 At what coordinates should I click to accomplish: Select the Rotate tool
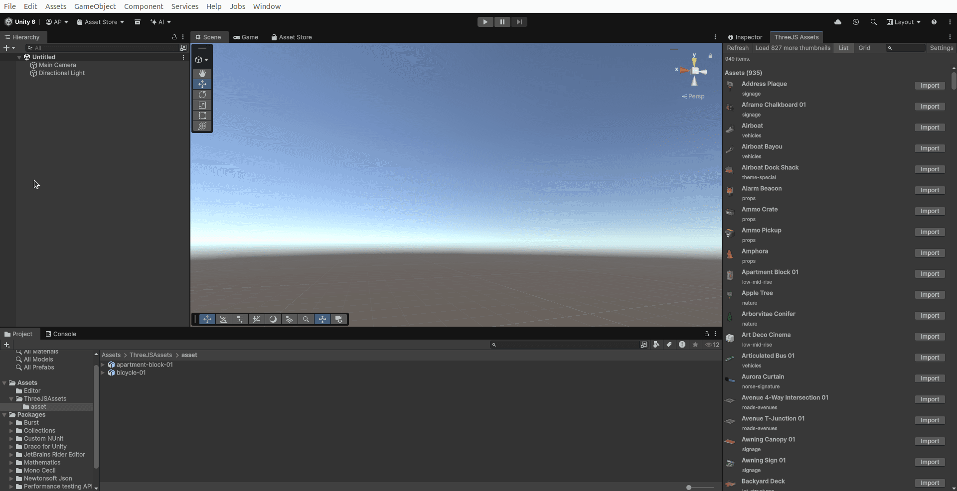coord(202,95)
